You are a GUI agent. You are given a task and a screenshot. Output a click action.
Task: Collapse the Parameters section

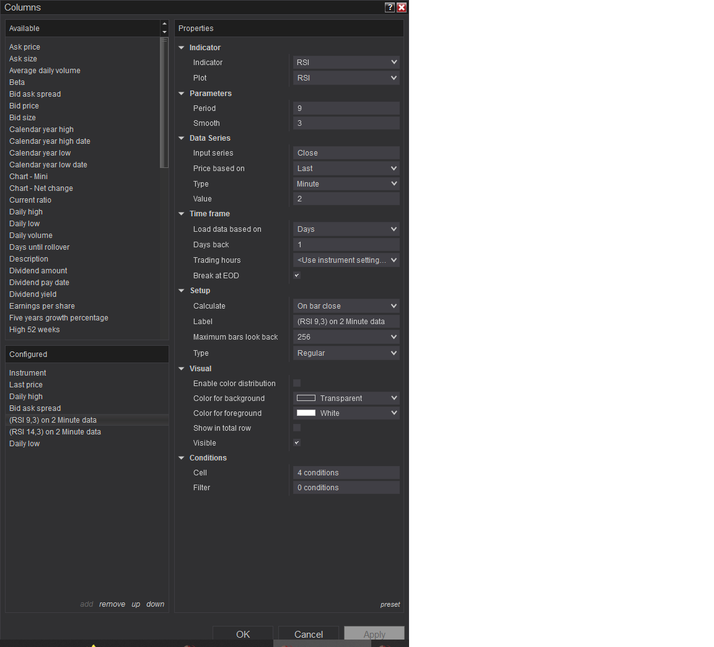[x=182, y=93]
